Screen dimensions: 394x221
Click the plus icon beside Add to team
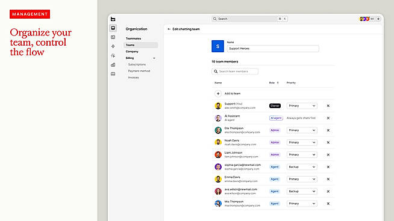218,94
